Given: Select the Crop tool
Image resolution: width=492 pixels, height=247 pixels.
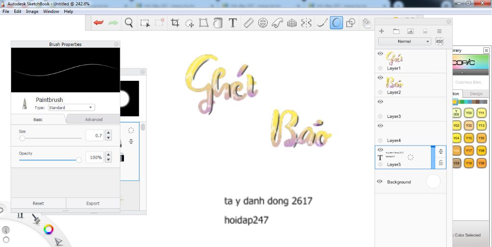Looking at the screenshot, I should [x=175, y=22].
